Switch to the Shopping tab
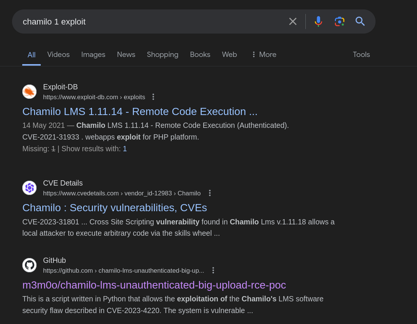 click(x=163, y=55)
